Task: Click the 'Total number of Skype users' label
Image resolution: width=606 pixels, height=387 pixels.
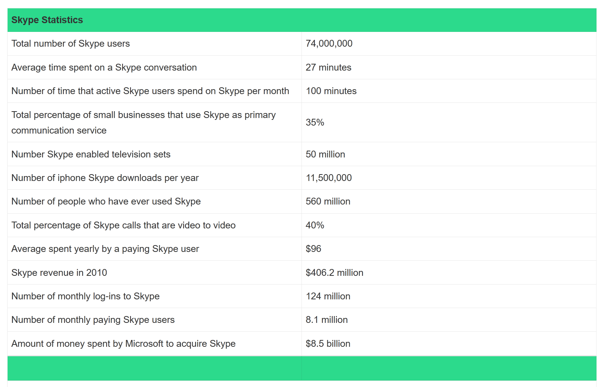Action: click(71, 44)
